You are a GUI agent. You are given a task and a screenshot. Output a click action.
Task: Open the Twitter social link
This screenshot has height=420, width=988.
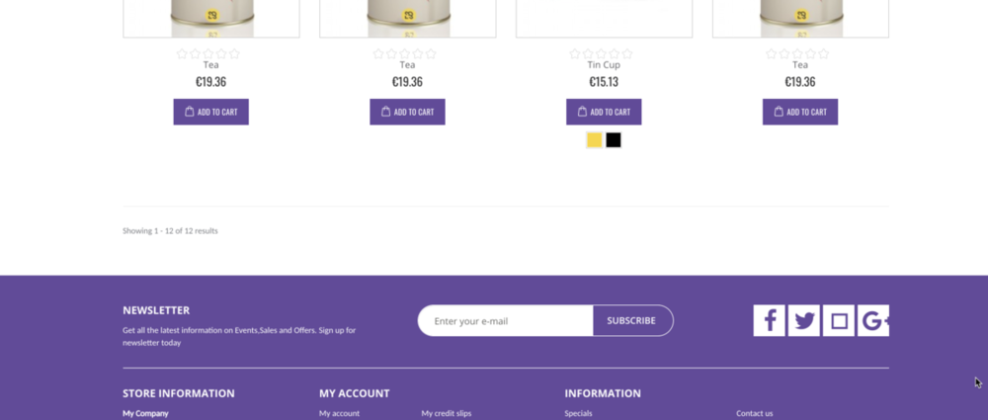click(804, 320)
